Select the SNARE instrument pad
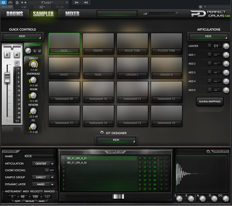The image size is (232, 206). click(98, 43)
